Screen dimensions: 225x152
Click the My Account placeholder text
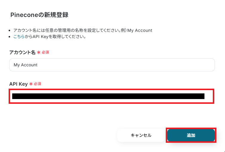tap(26, 65)
